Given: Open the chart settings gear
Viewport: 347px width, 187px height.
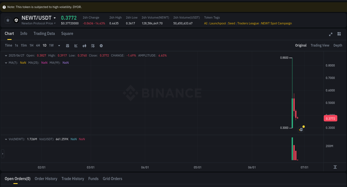Looking at the screenshot, I should pyautogui.click(x=101, y=45).
